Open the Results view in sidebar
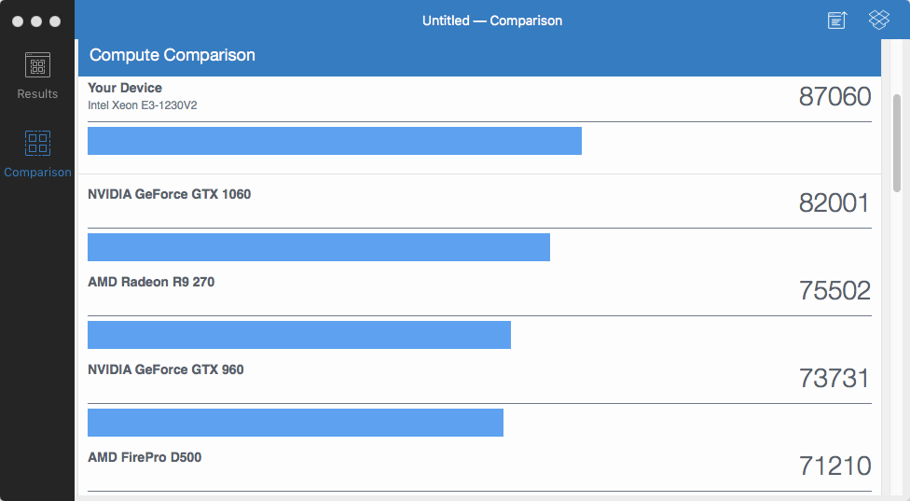This screenshot has width=910, height=501. (x=37, y=76)
